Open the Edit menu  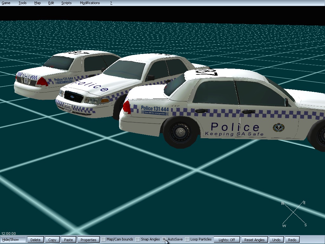(x=51, y=3)
